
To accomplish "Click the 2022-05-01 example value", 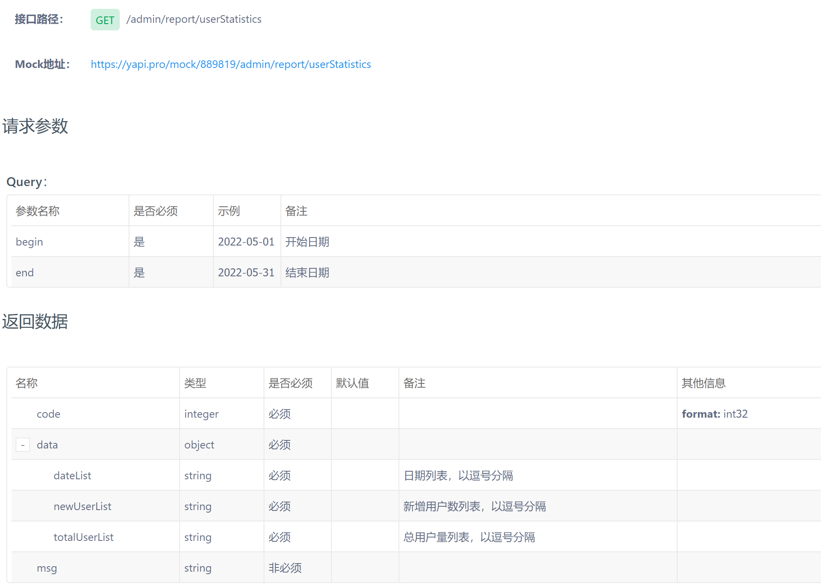I will pos(246,242).
